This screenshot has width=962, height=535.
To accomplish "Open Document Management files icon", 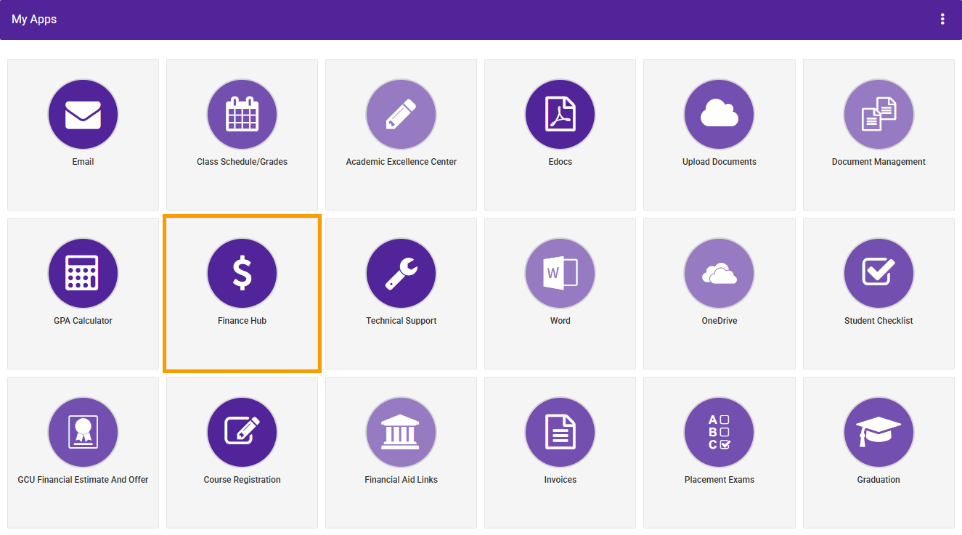I will [879, 115].
